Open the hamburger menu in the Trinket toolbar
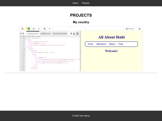Screen dimensions: 162x121 22,29
